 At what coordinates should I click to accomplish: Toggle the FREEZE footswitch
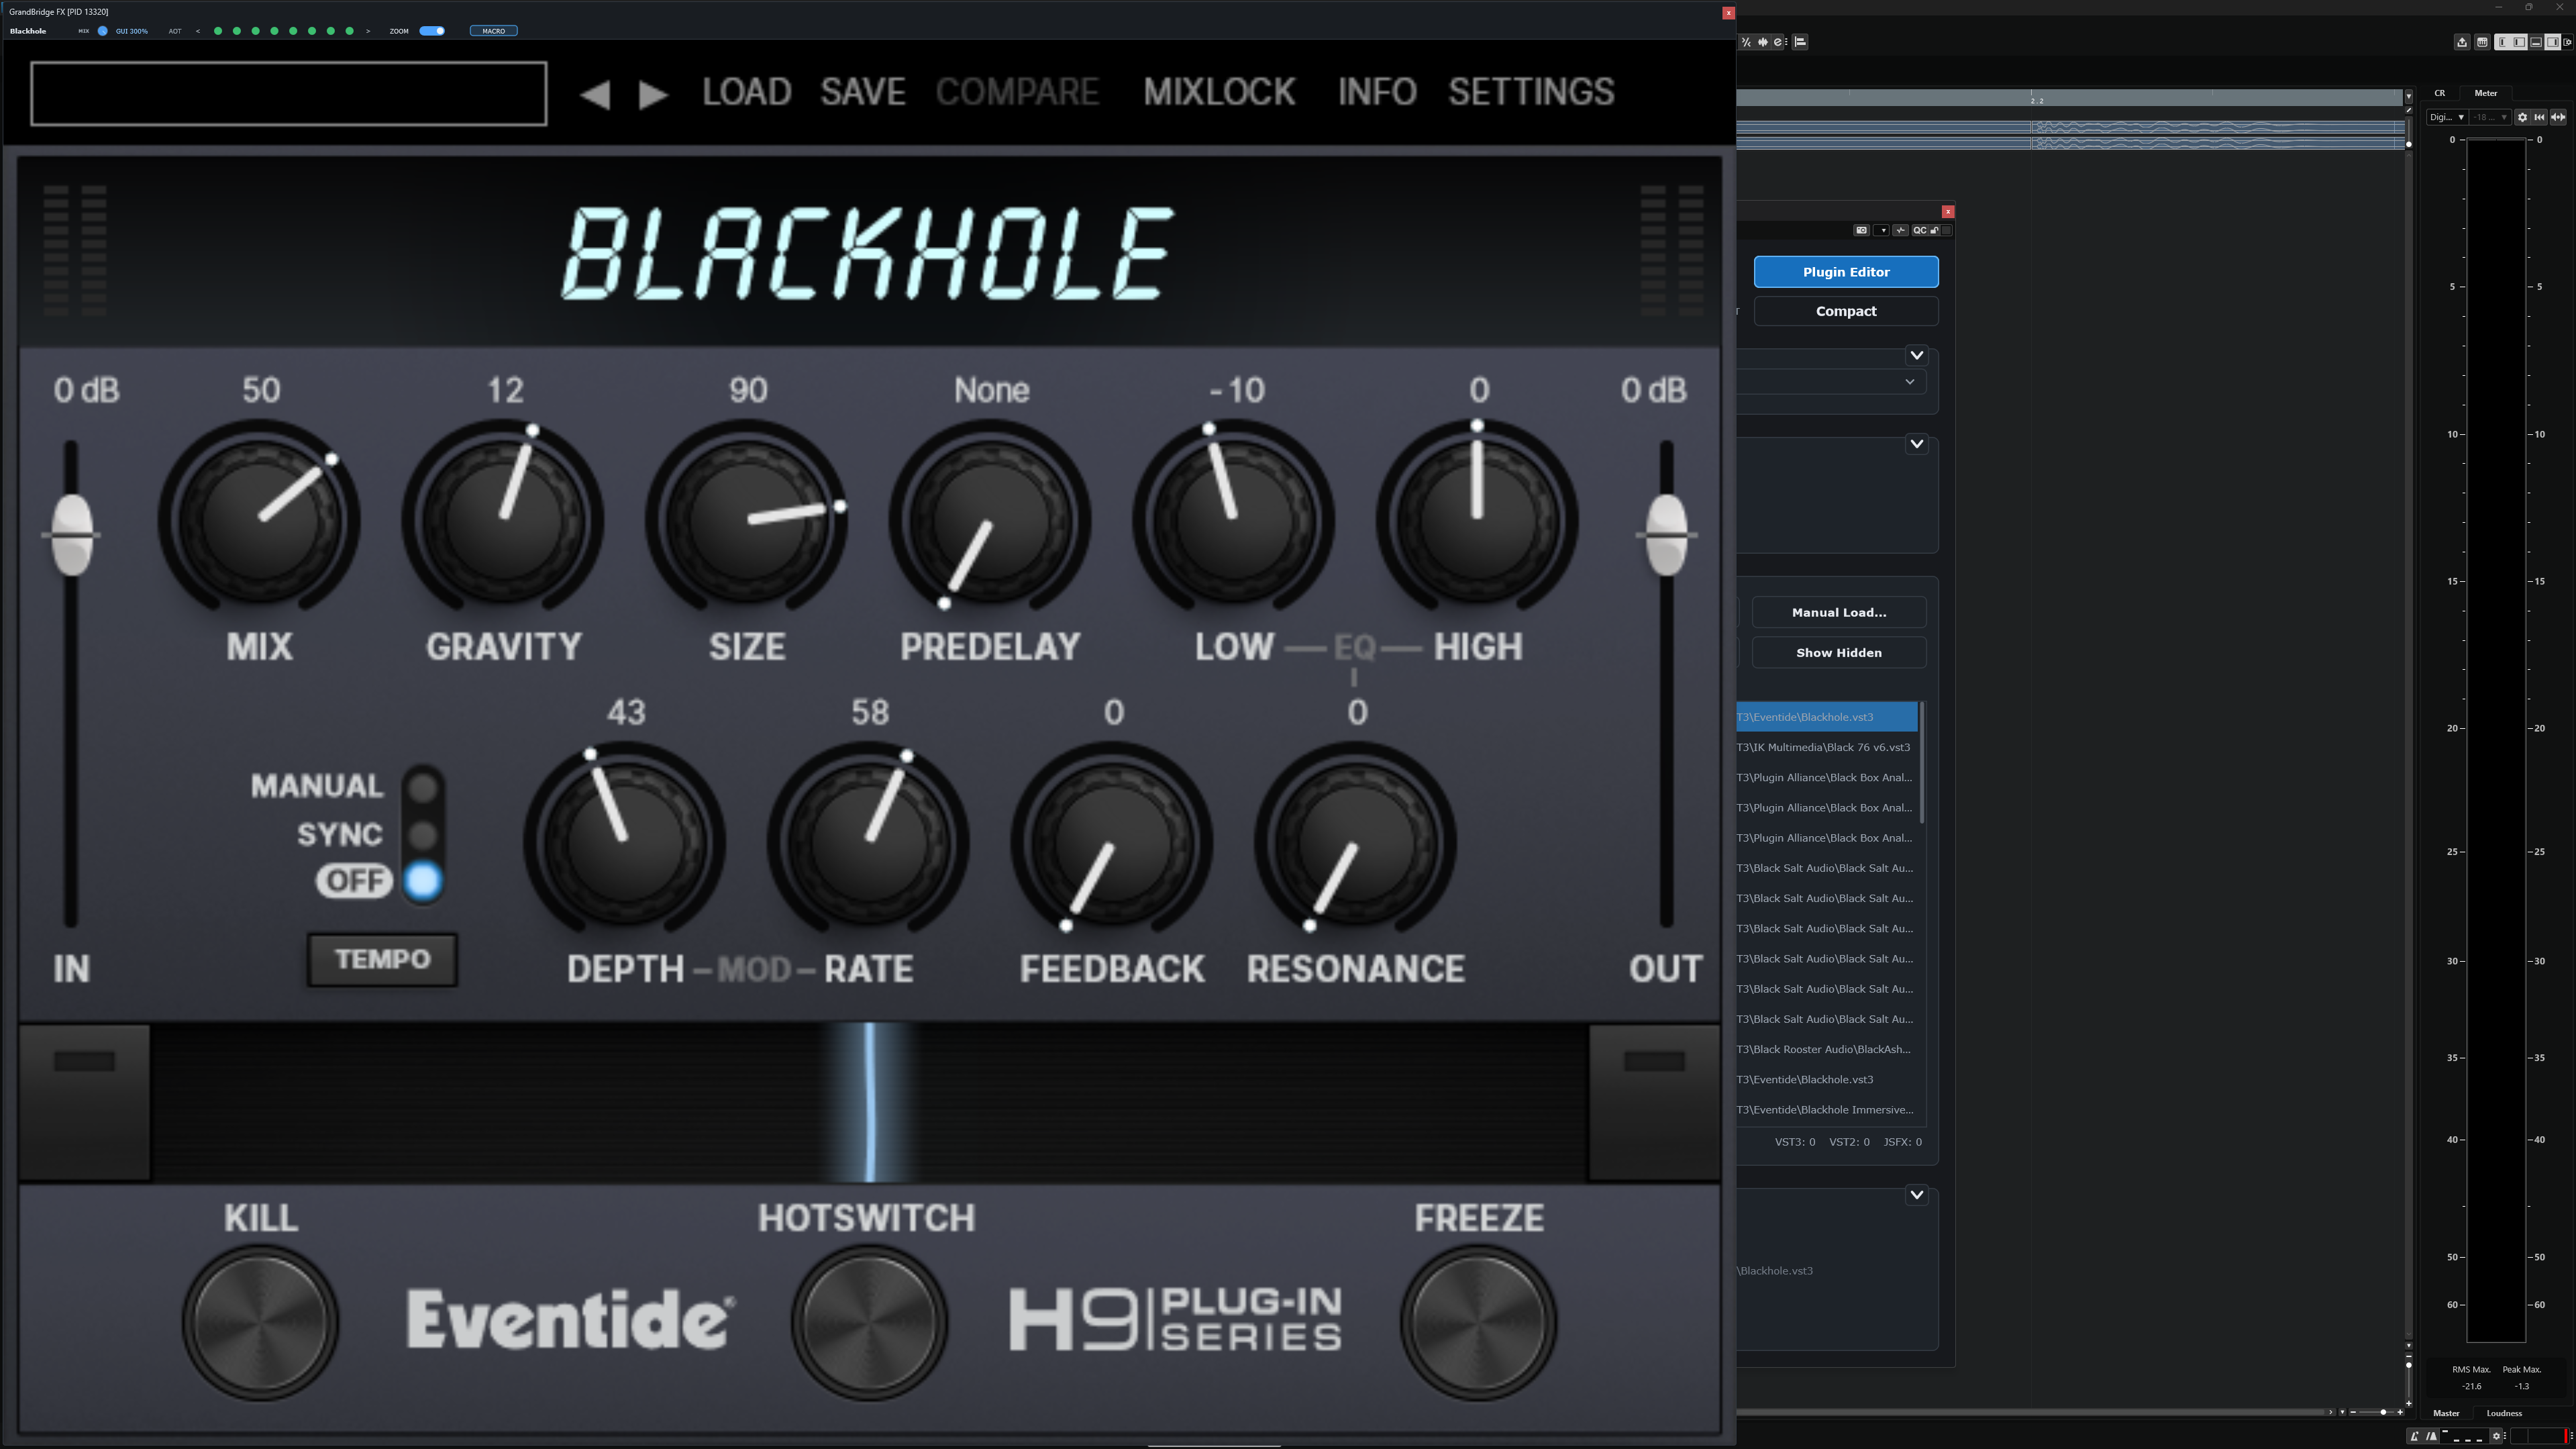(x=1478, y=1322)
